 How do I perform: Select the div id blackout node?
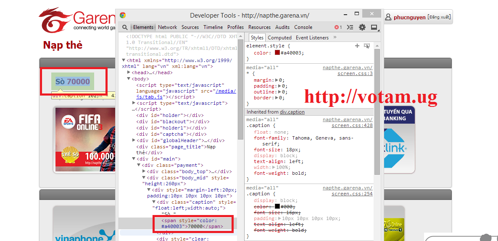(x=172, y=122)
